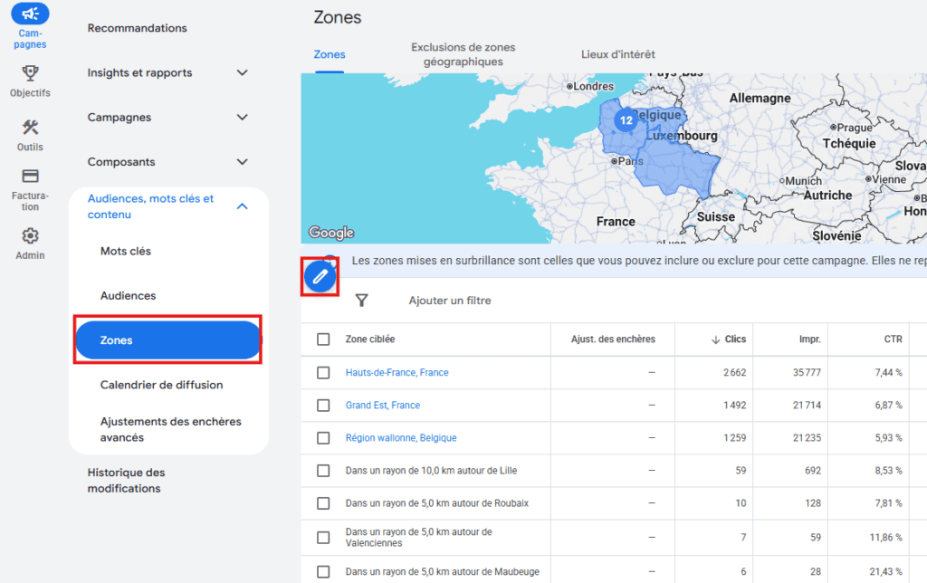Check the Valenciennes radius row checkbox

point(323,538)
